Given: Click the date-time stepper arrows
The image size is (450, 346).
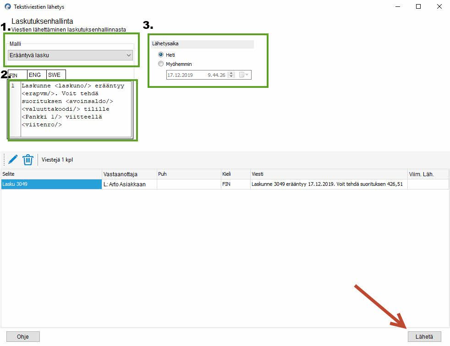Looking at the screenshot, I should [x=231, y=75].
